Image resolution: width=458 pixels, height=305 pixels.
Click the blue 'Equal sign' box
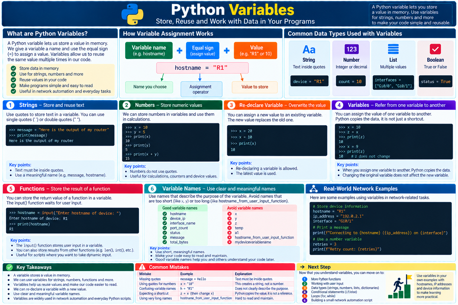coord(203,50)
